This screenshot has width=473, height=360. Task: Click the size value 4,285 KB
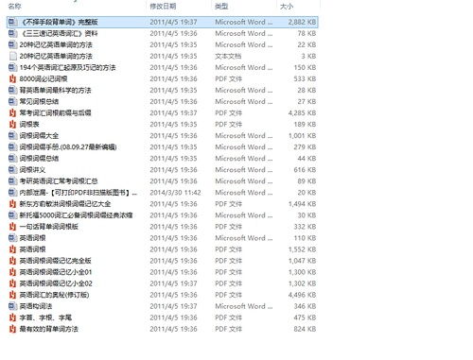302,112
